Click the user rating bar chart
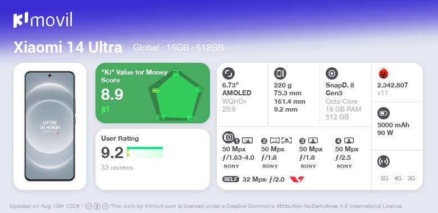Screen dimensions: 438x213 145,152
